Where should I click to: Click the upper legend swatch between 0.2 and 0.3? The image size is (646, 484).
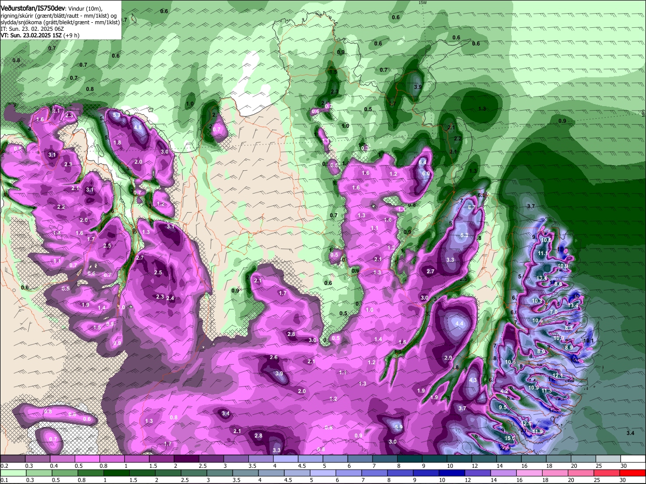13,459
